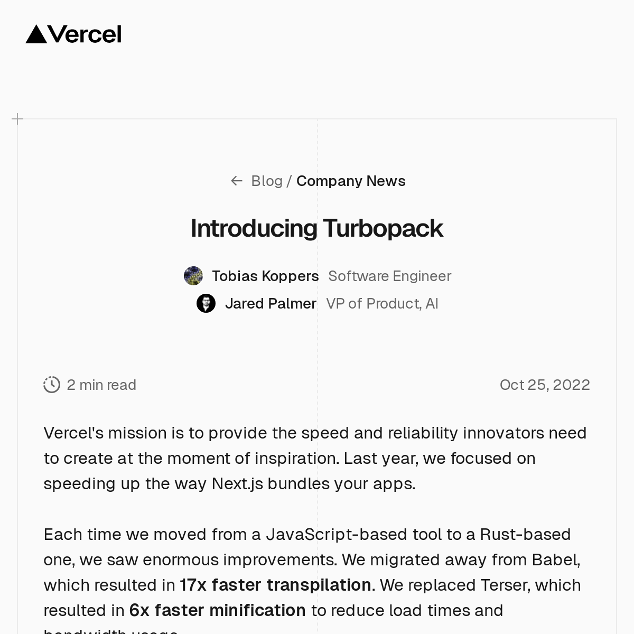634x634 pixels.
Task: Click the Oct 25, 2022 publish date
Action: click(x=545, y=385)
